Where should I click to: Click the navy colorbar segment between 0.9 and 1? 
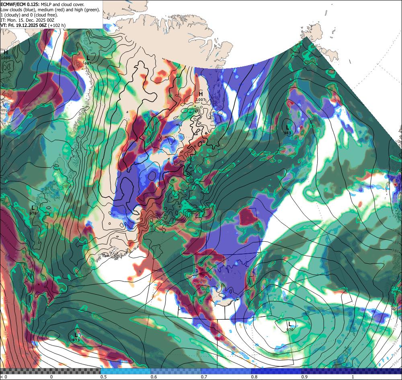point(326,371)
